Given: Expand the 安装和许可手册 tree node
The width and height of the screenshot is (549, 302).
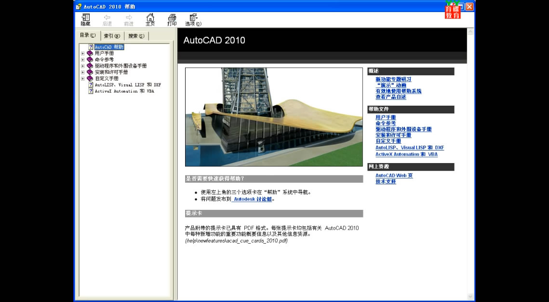Looking at the screenshot, I should click(x=83, y=72).
